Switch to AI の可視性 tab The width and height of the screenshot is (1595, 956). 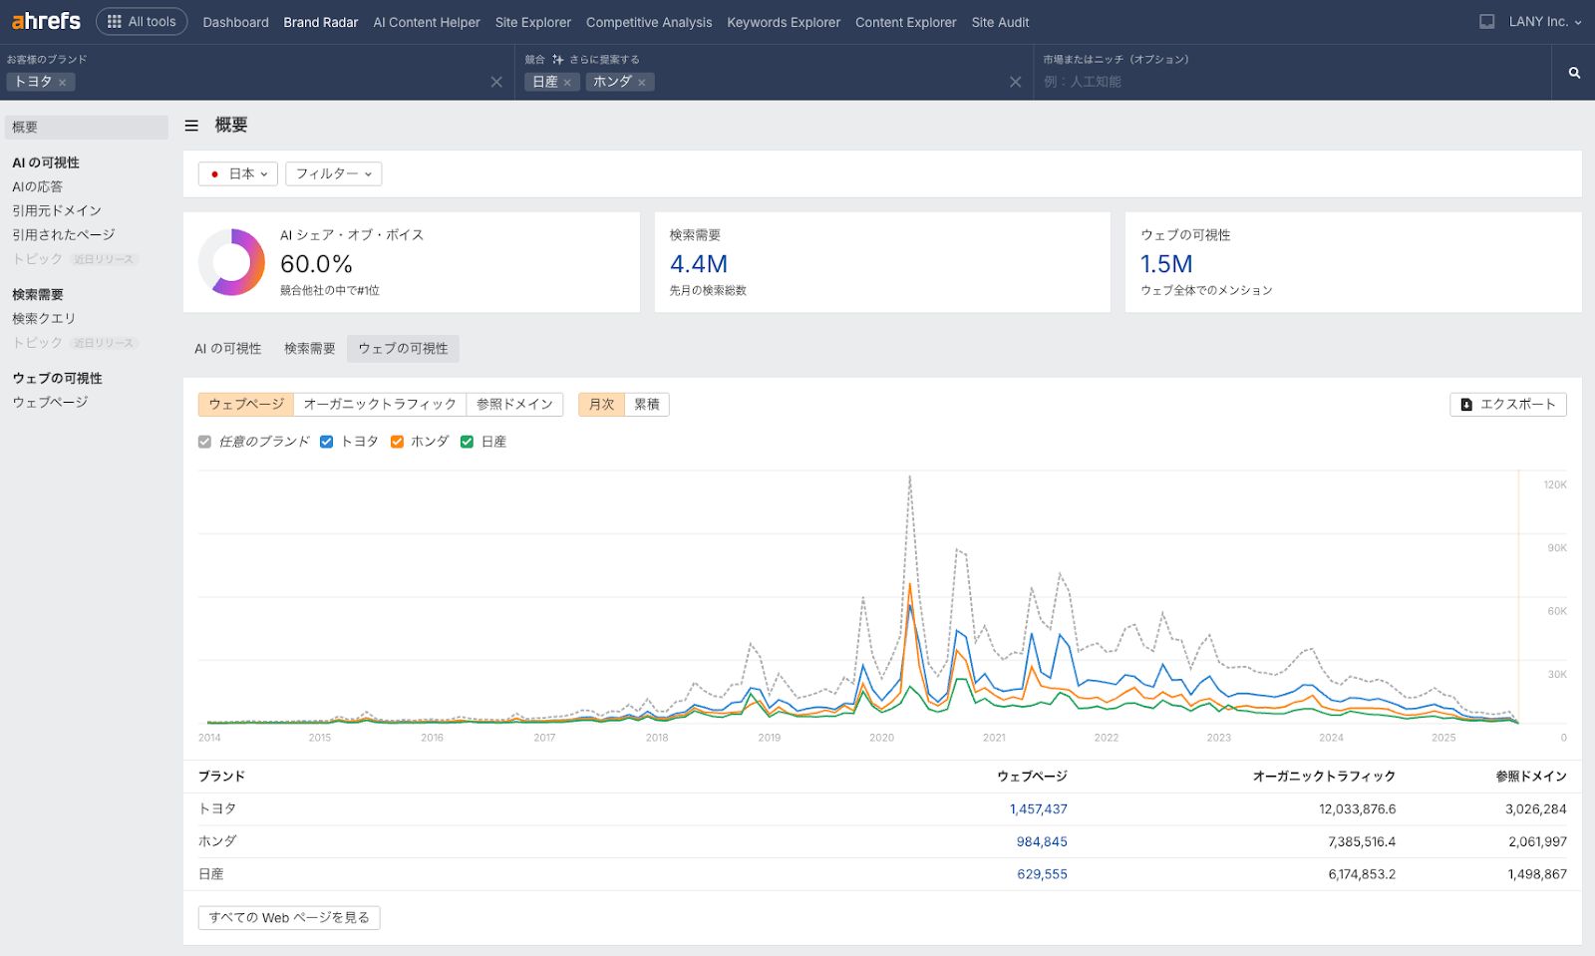click(x=228, y=349)
